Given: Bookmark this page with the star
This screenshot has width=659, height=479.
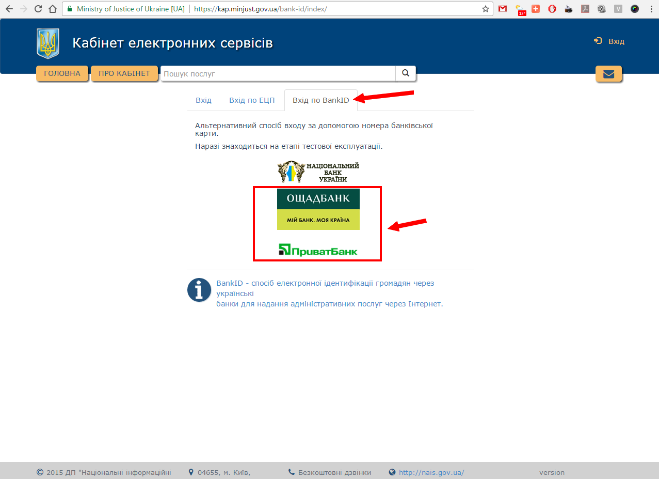Looking at the screenshot, I should (485, 9).
